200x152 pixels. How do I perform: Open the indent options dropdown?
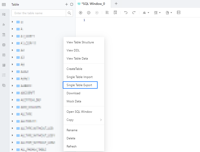click(157, 13)
